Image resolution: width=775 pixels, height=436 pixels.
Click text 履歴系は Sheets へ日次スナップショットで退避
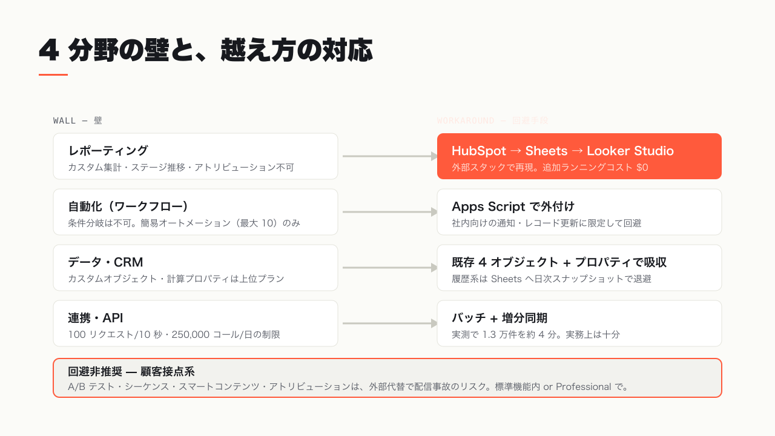[x=552, y=279]
